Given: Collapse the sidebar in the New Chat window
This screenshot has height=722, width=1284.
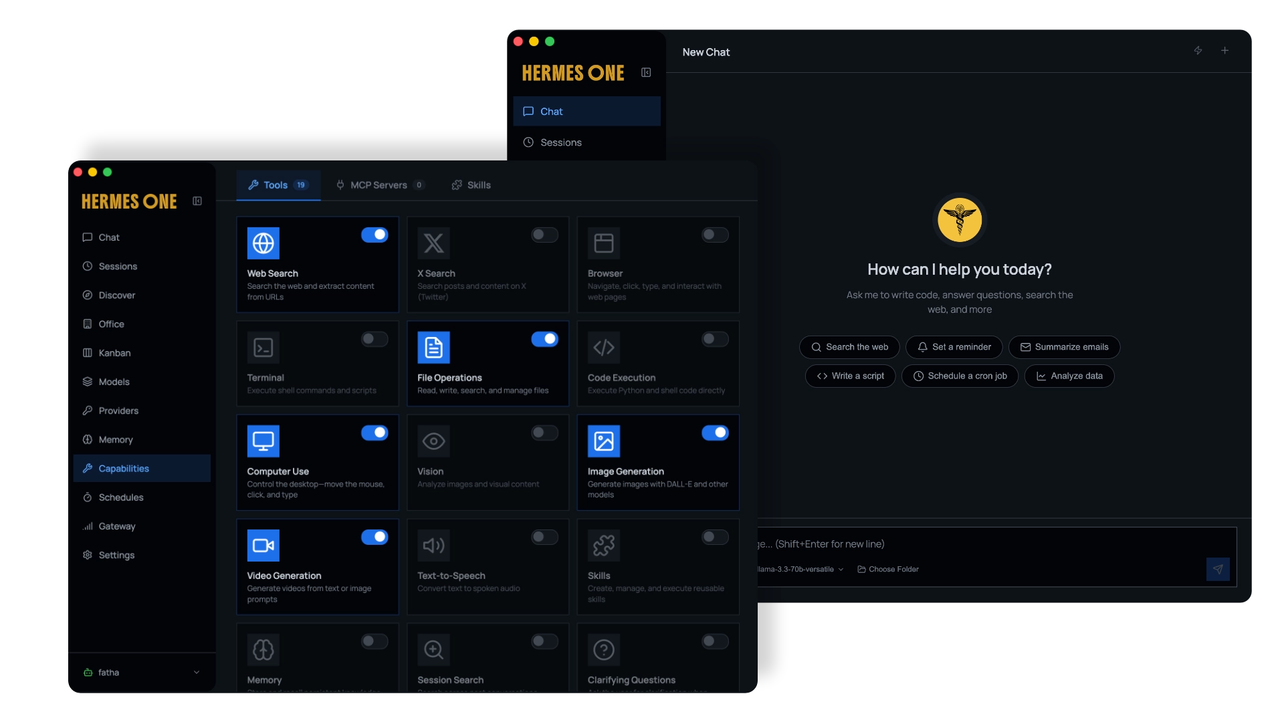Looking at the screenshot, I should click(x=646, y=72).
